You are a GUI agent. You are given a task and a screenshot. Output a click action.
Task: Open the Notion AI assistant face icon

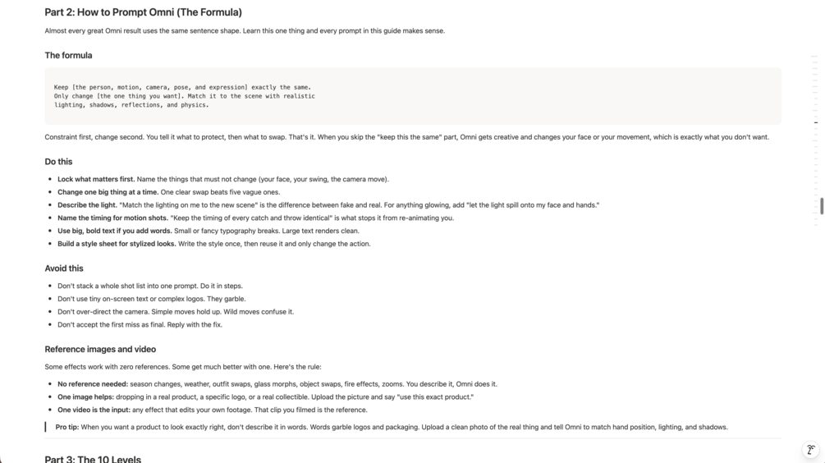811,449
